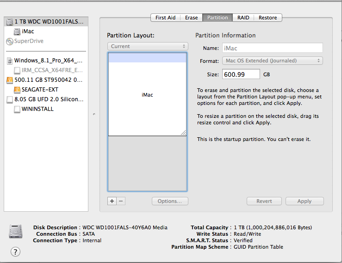The height and width of the screenshot is (263, 342).
Task: Open the Partition Layout Current dropdown
Action: click(148, 46)
